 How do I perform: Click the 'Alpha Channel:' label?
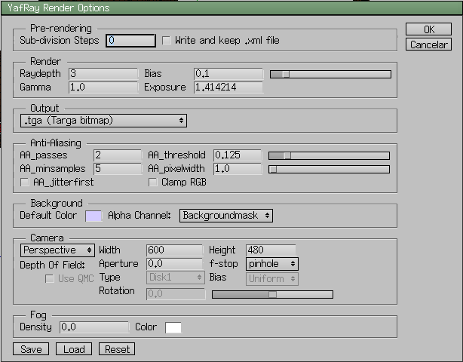(x=140, y=216)
